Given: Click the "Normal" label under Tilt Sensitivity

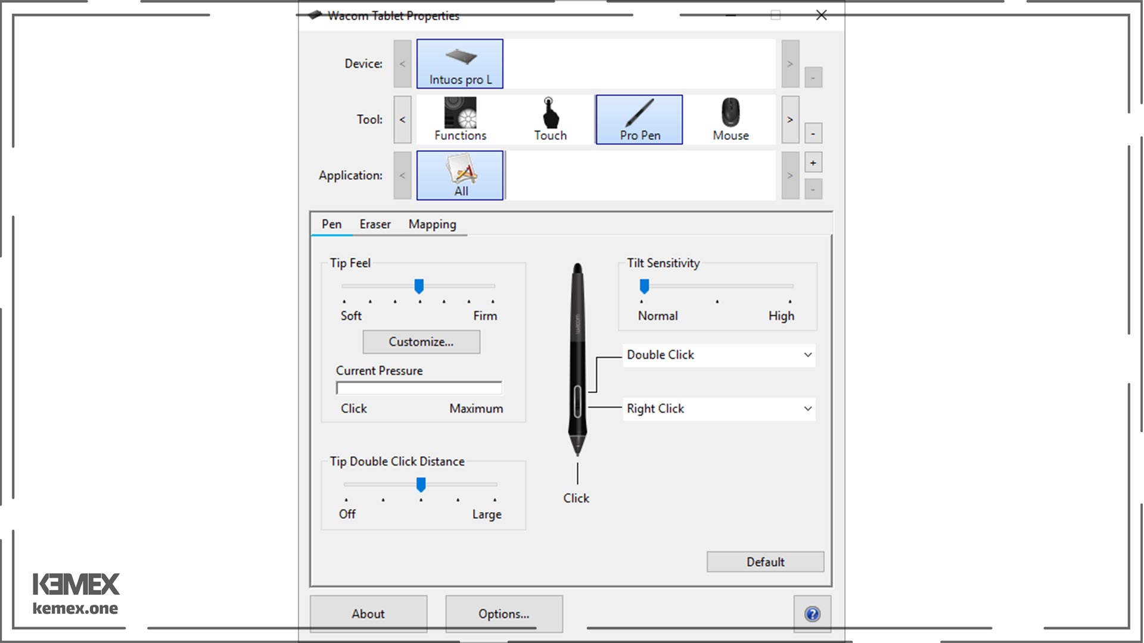Looking at the screenshot, I should [658, 316].
